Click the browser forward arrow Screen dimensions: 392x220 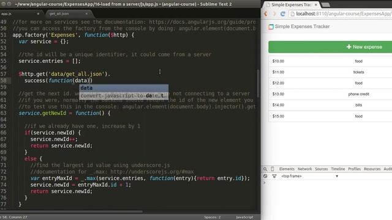pos(274,14)
